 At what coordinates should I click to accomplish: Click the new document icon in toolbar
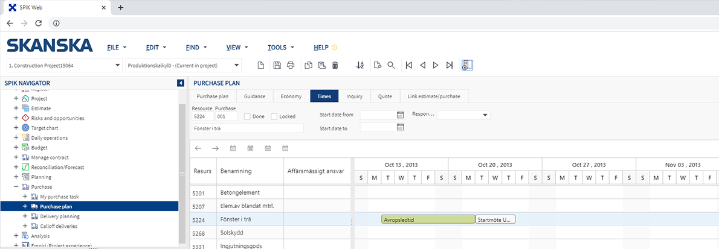click(260, 66)
